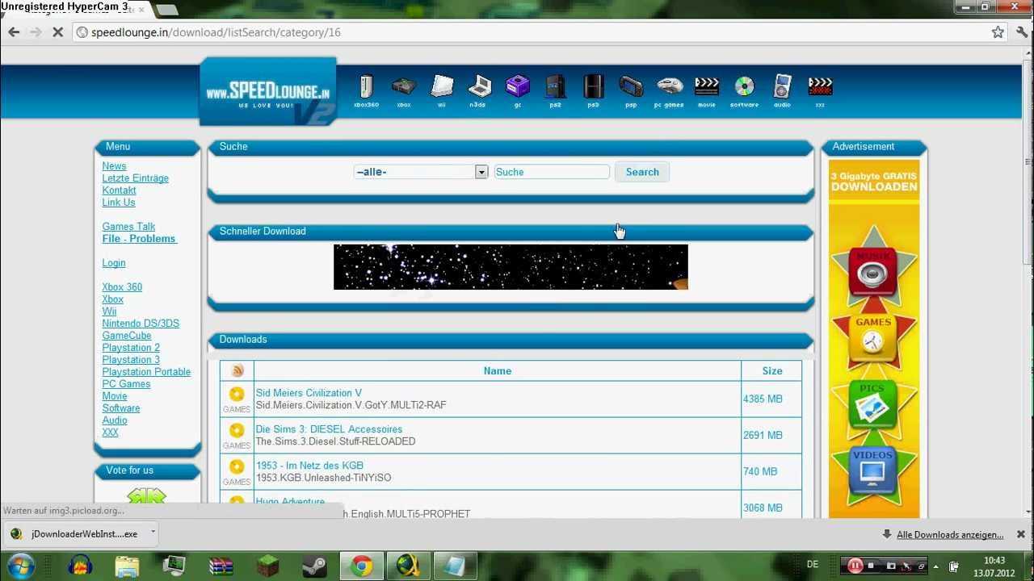
Task: Open the purple GameCube (gc) icon
Action: [x=518, y=90]
